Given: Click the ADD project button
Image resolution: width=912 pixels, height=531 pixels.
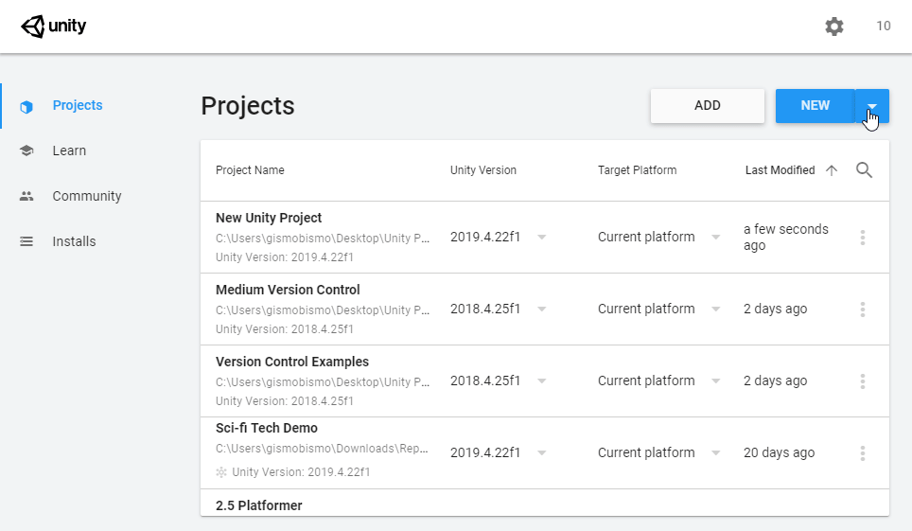Looking at the screenshot, I should pos(708,106).
